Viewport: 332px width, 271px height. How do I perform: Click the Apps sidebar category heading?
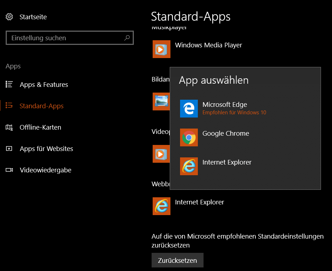click(13, 66)
